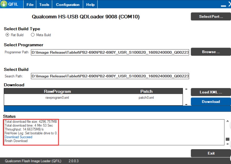The height and width of the screenshot is (164, 231).
Task: Click the Load XML button
Action: pos(211,92)
